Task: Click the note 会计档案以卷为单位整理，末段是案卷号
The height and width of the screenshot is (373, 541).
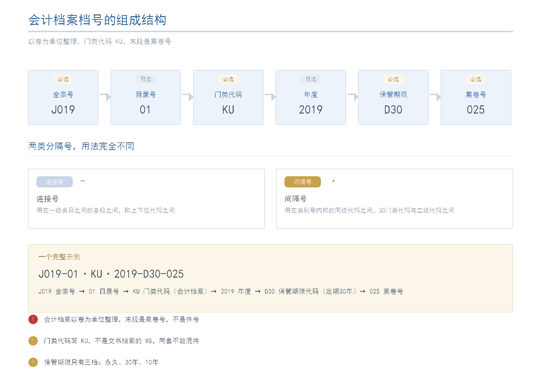Action: tap(121, 319)
